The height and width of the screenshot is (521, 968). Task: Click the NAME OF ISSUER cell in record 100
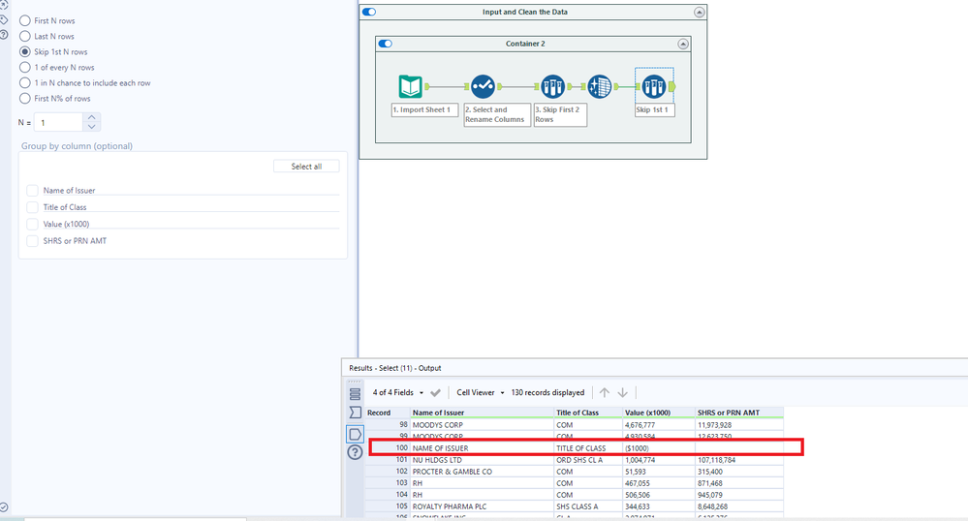pos(483,448)
